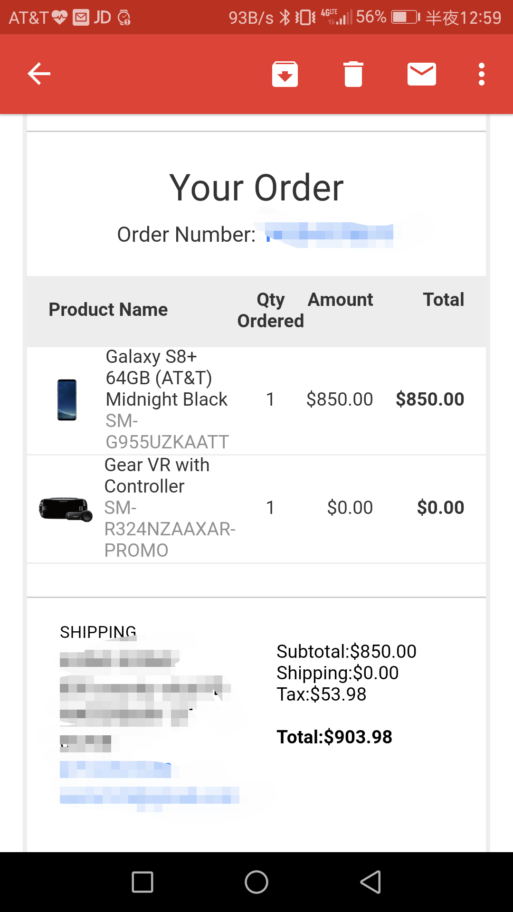Tap the SHIPPING section label

[98, 632]
